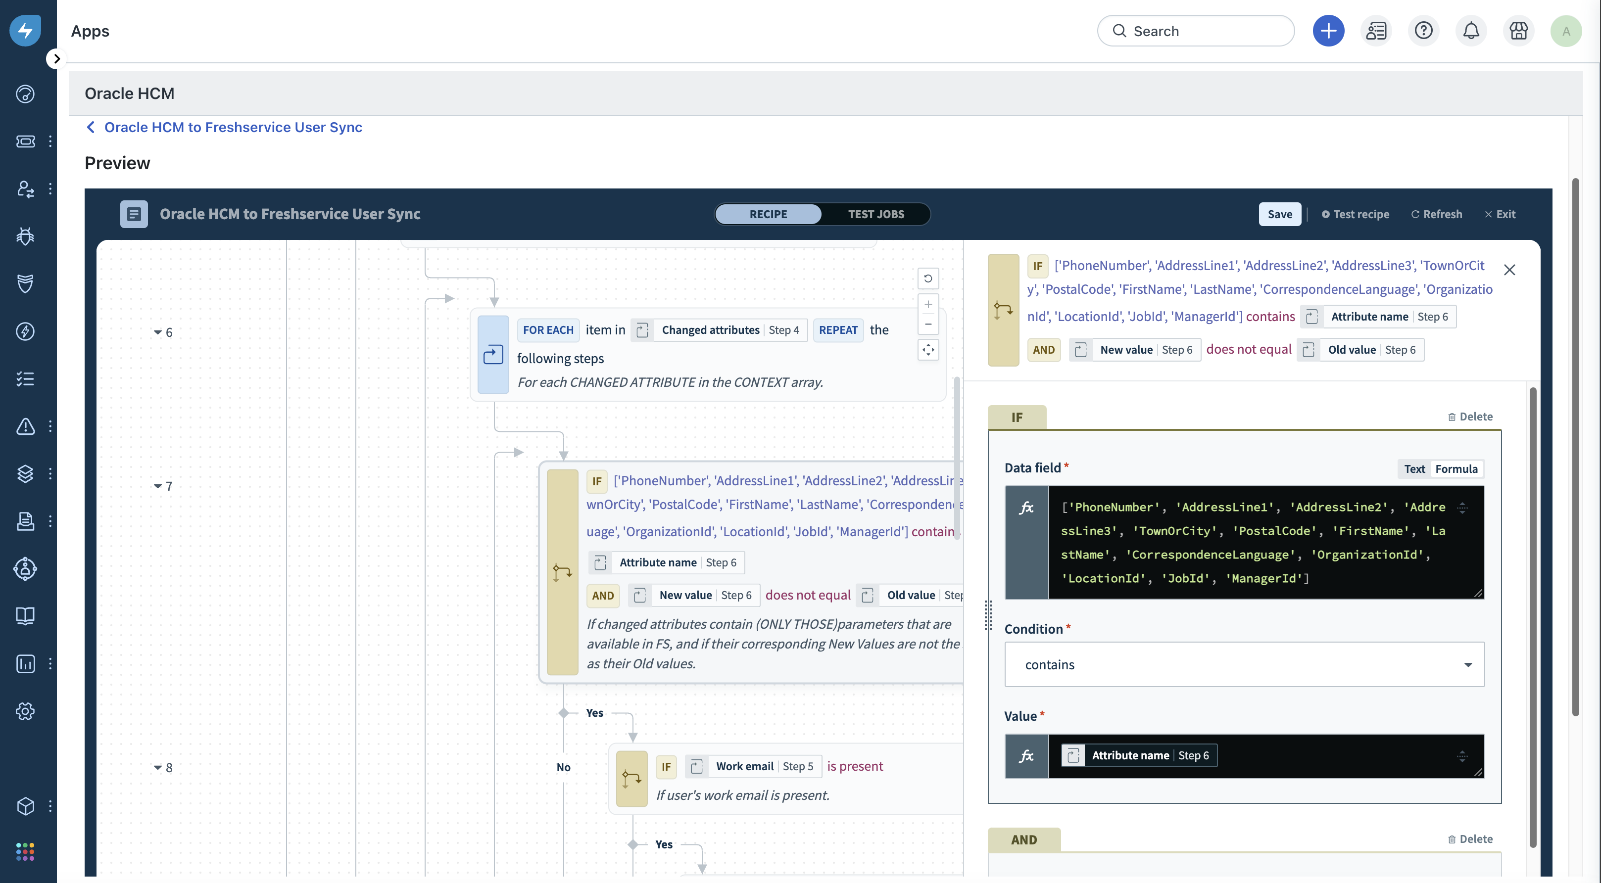Open the Condition contains dropdown

point(1244,664)
